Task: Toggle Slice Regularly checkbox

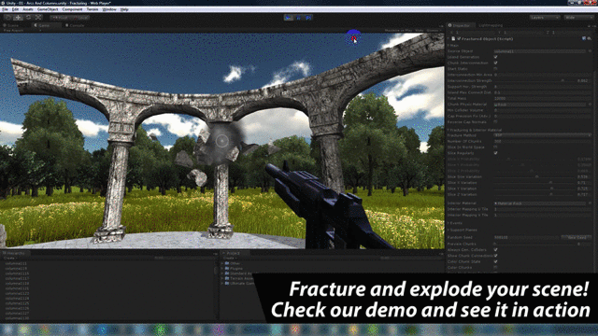Action: pos(496,153)
